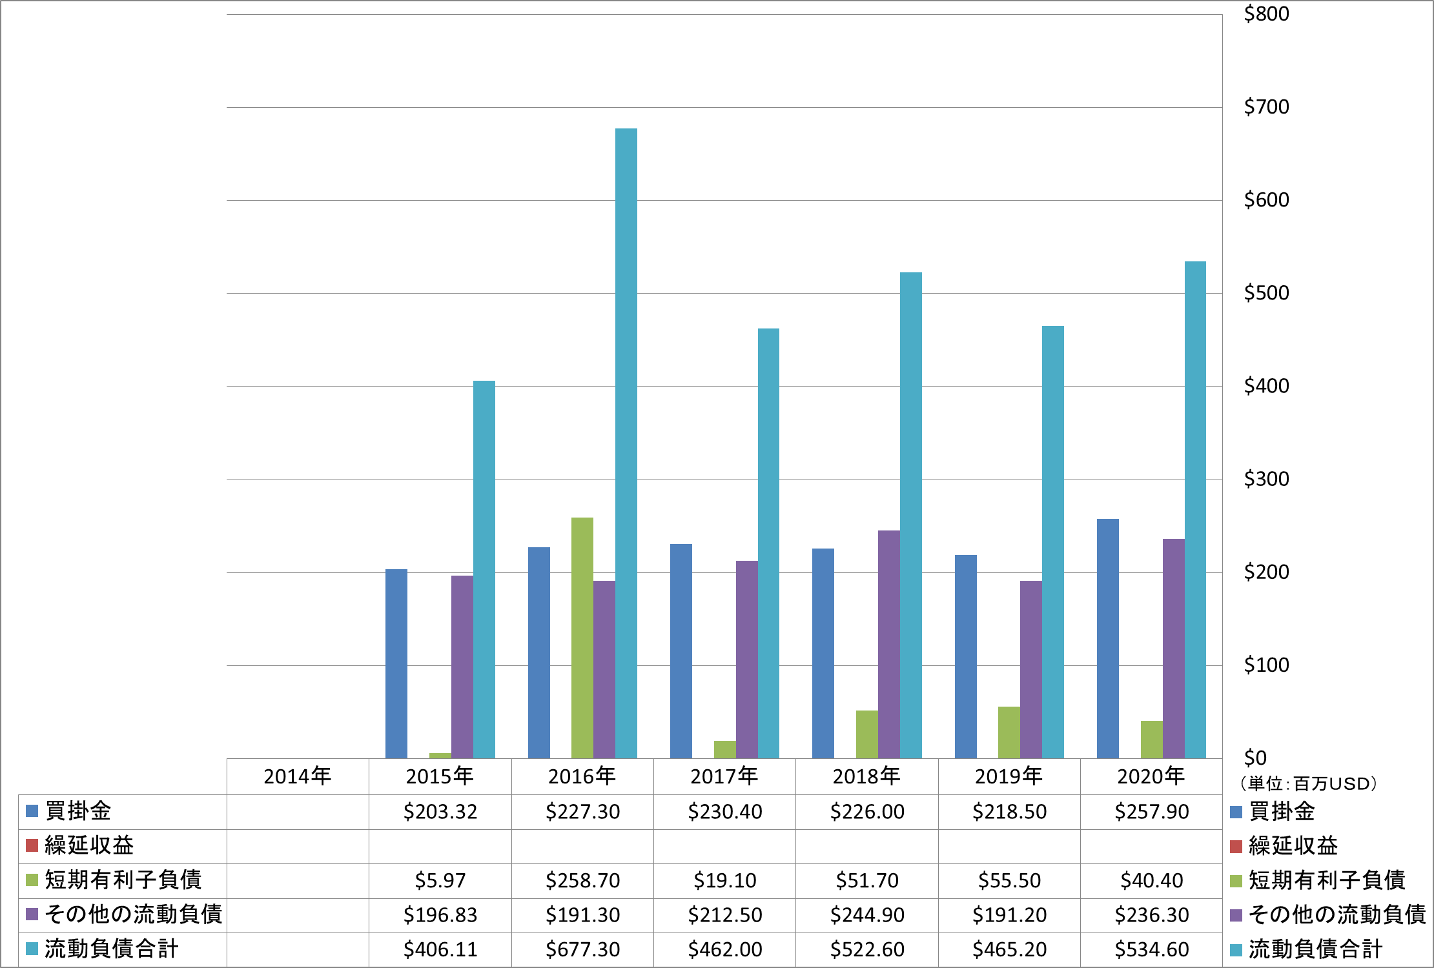
Task: Click the $700 axis label
Action: 1266,107
